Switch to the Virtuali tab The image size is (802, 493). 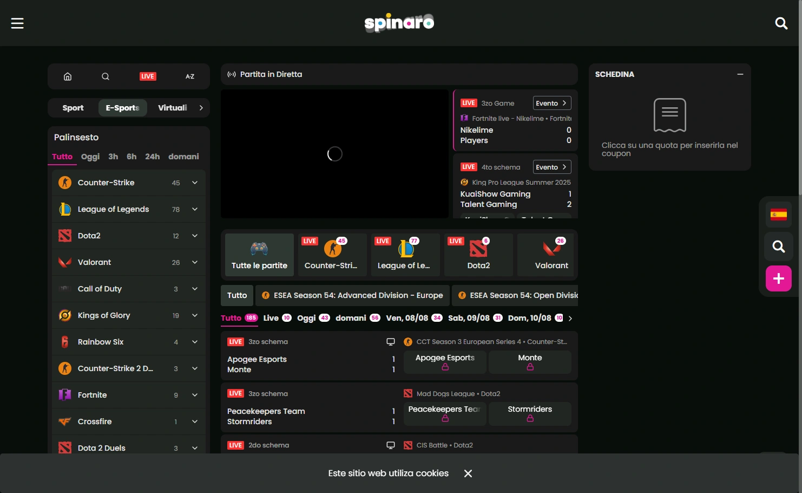pyautogui.click(x=173, y=108)
